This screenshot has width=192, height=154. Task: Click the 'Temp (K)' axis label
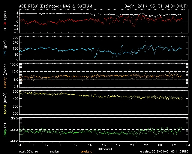[5, 130]
